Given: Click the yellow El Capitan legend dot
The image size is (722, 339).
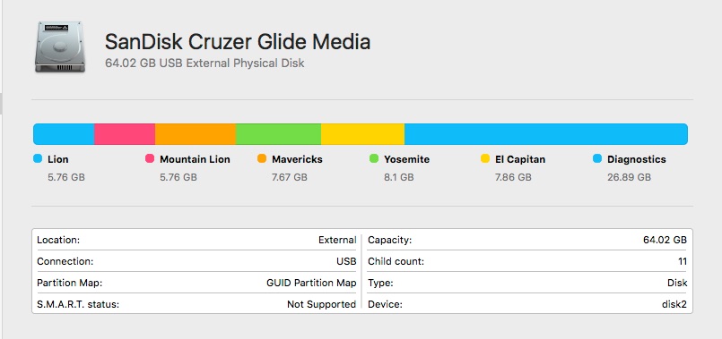Looking at the screenshot, I should tap(485, 159).
